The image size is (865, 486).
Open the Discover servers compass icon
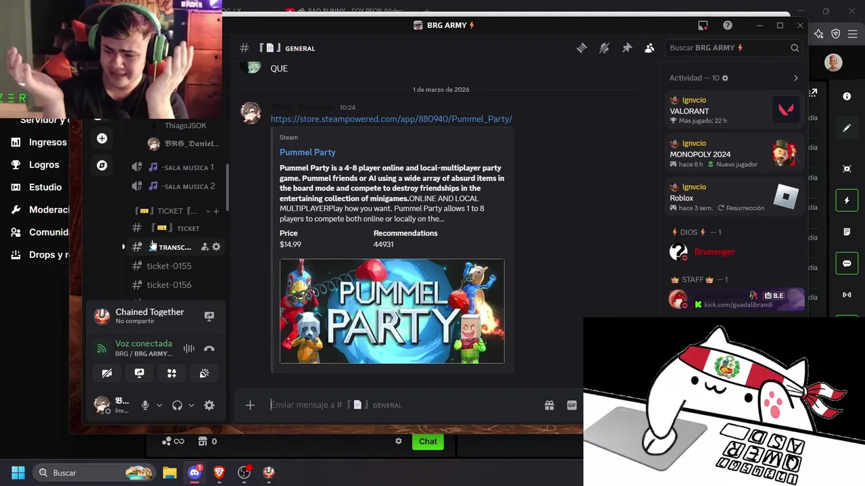point(102,165)
